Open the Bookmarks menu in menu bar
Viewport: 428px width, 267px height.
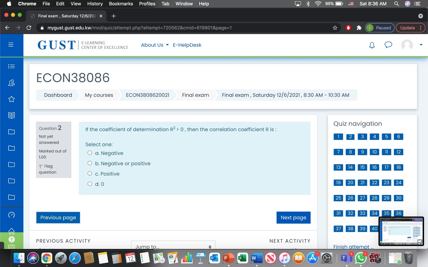(x=121, y=4)
